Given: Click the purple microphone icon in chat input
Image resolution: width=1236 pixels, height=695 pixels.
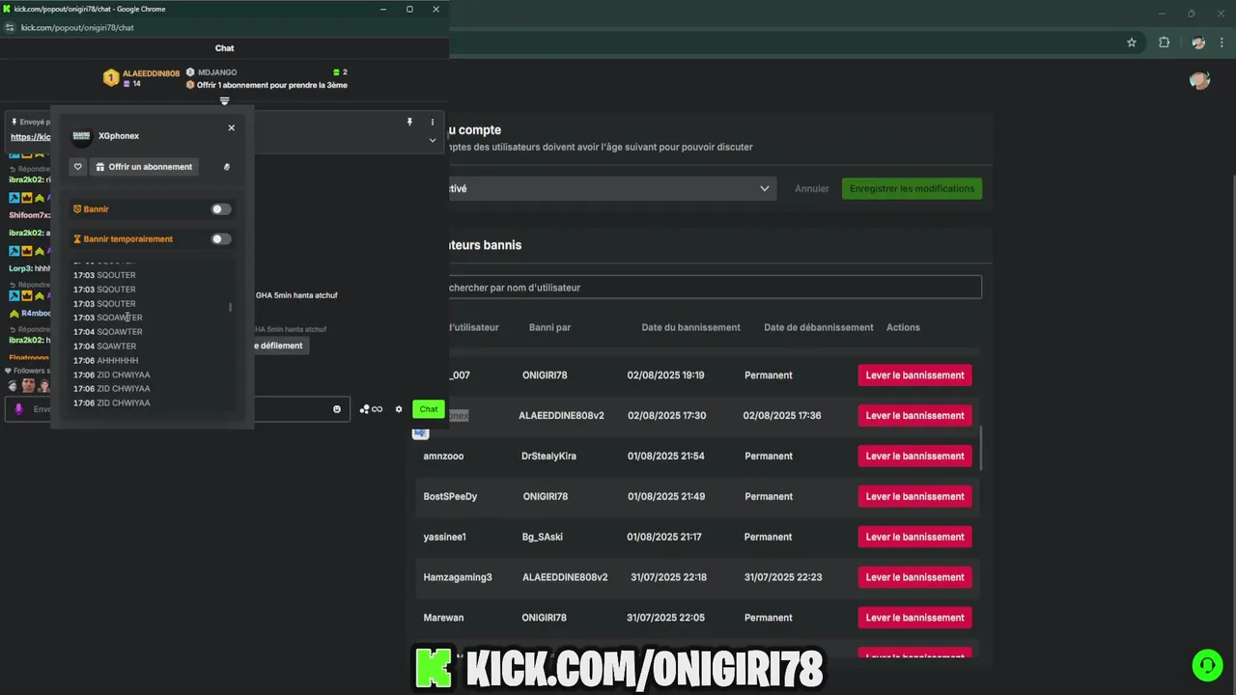Looking at the screenshot, I should pyautogui.click(x=18, y=409).
